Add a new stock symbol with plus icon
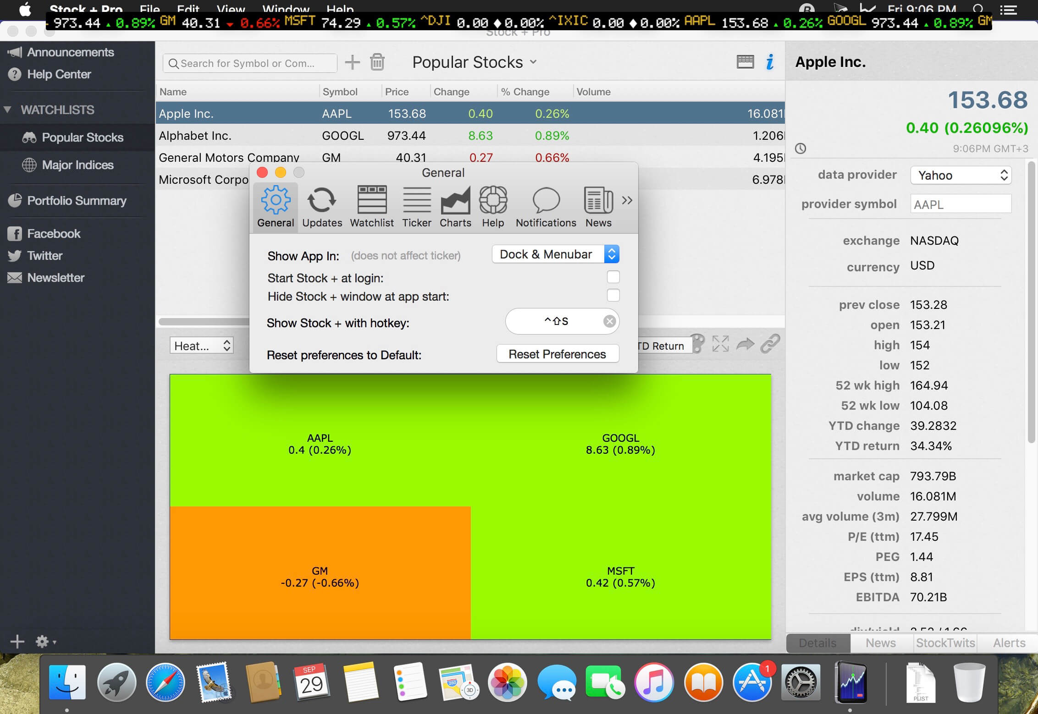The image size is (1038, 714). pyautogui.click(x=352, y=62)
